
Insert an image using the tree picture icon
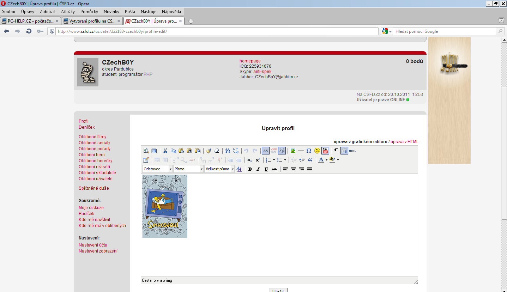point(293,151)
